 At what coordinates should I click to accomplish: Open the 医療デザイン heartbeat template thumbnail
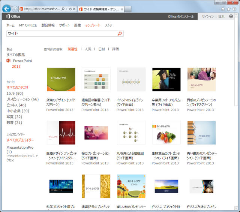coord(61,133)
